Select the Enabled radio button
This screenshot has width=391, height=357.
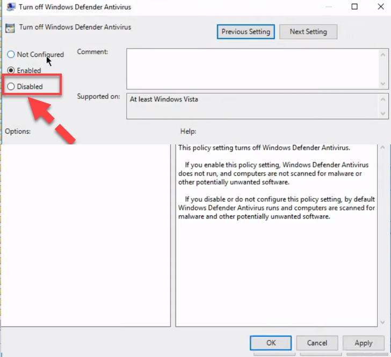pyautogui.click(x=11, y=70)
